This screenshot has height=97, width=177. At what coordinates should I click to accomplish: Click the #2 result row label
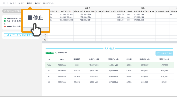click(49, 76)
